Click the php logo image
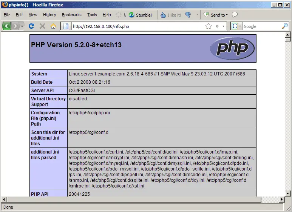 click(x=232, y=48)
